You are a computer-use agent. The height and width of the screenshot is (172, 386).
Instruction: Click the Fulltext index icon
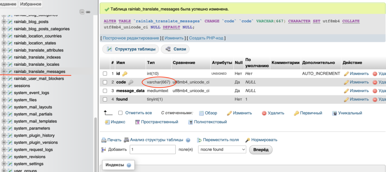point(191,122)
